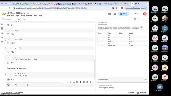
Task: Star the notebook 14 мая 2025.ipynb
Action: 28,13
